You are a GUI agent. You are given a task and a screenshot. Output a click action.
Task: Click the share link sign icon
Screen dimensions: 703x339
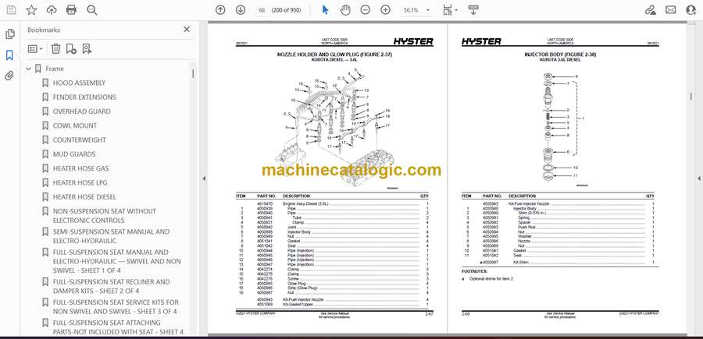(650, 10)
